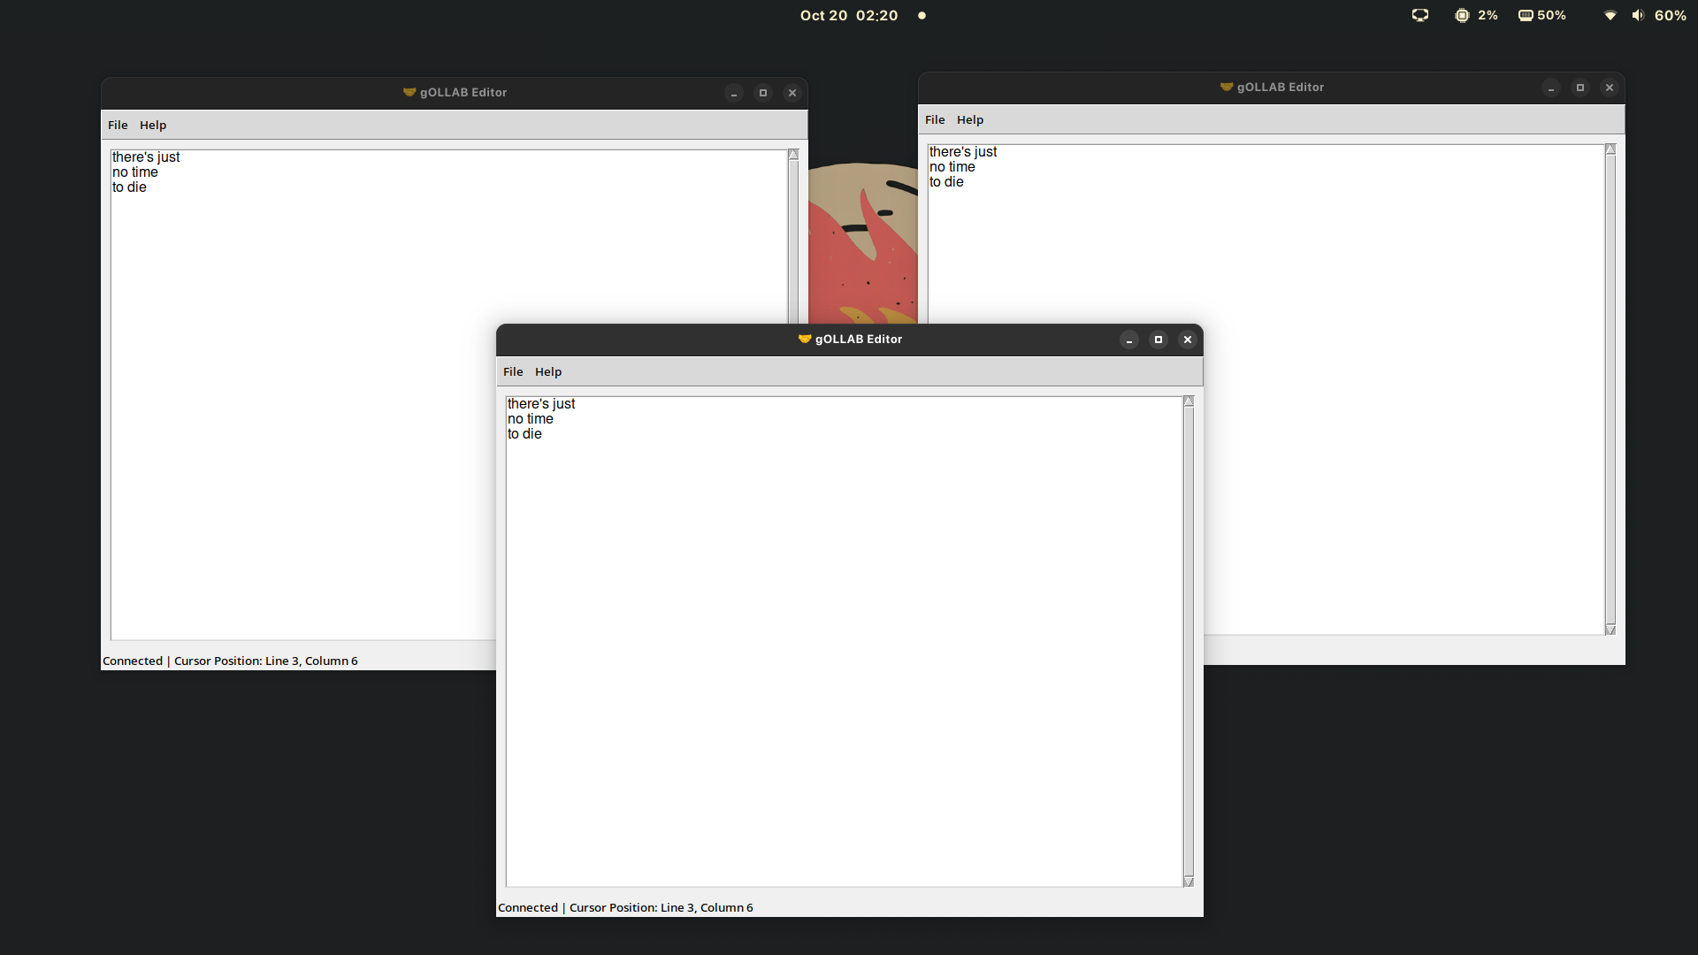Click scroll-up arrow in left window editor
The image size is (1698, 955).
coord(793,155)
